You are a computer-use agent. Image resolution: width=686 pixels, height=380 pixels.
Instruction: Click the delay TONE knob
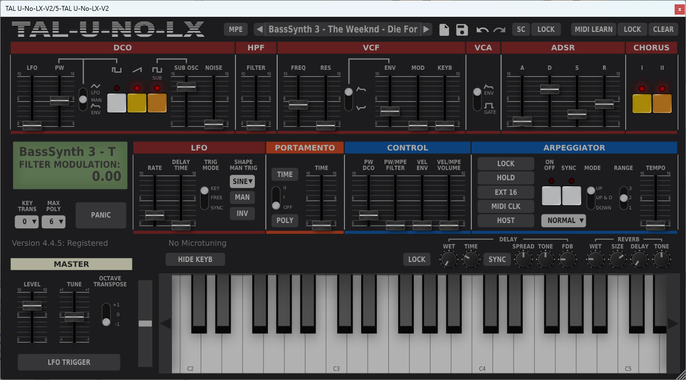click(545, 260)
